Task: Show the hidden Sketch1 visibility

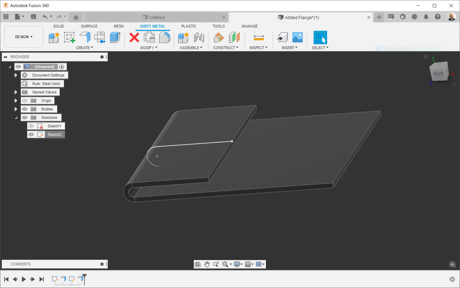Action: 31,126
